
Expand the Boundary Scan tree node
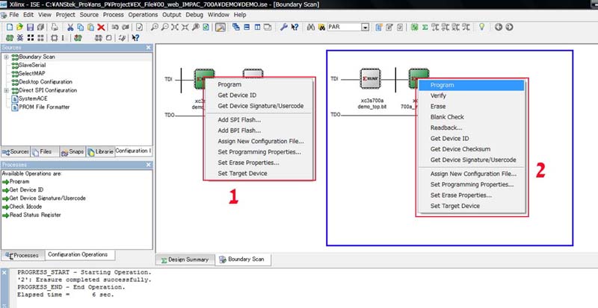tap(6, 57)
